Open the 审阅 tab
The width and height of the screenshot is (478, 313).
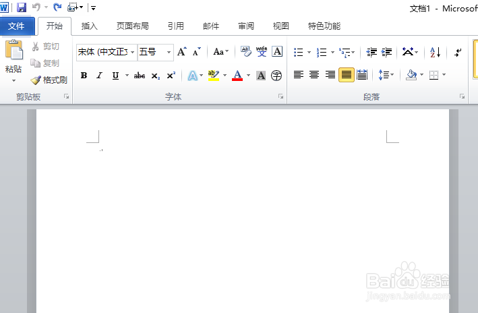[246, 26]
